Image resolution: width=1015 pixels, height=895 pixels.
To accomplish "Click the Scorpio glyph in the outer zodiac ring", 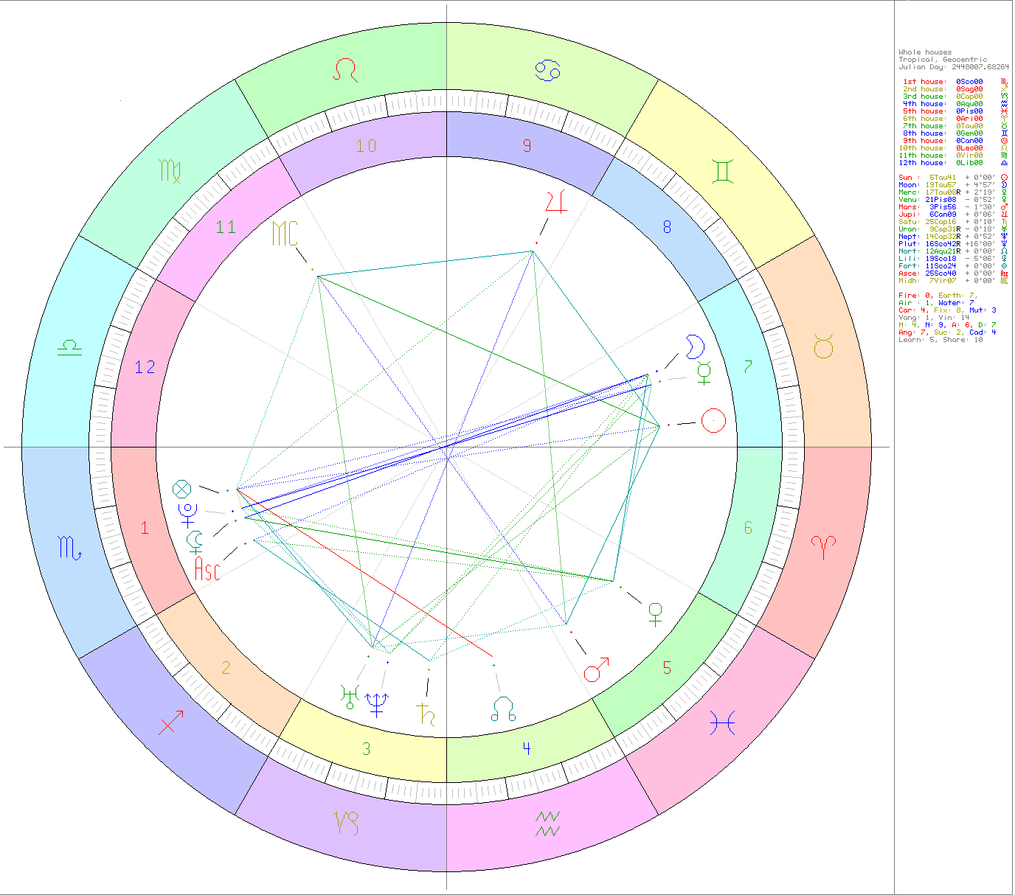I will (x=70, y=548).
